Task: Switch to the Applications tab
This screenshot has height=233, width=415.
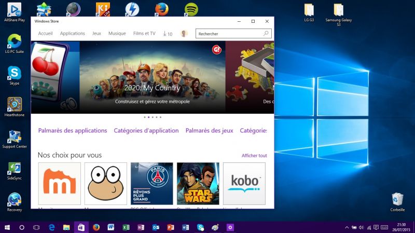Action: click(x=72, y=33)
